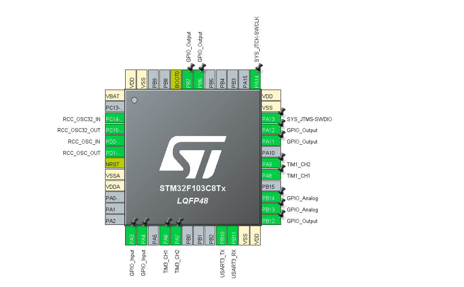Click the PB2 pin box
The height and width of the screenshot is (287, 464).
click(211, 235)
